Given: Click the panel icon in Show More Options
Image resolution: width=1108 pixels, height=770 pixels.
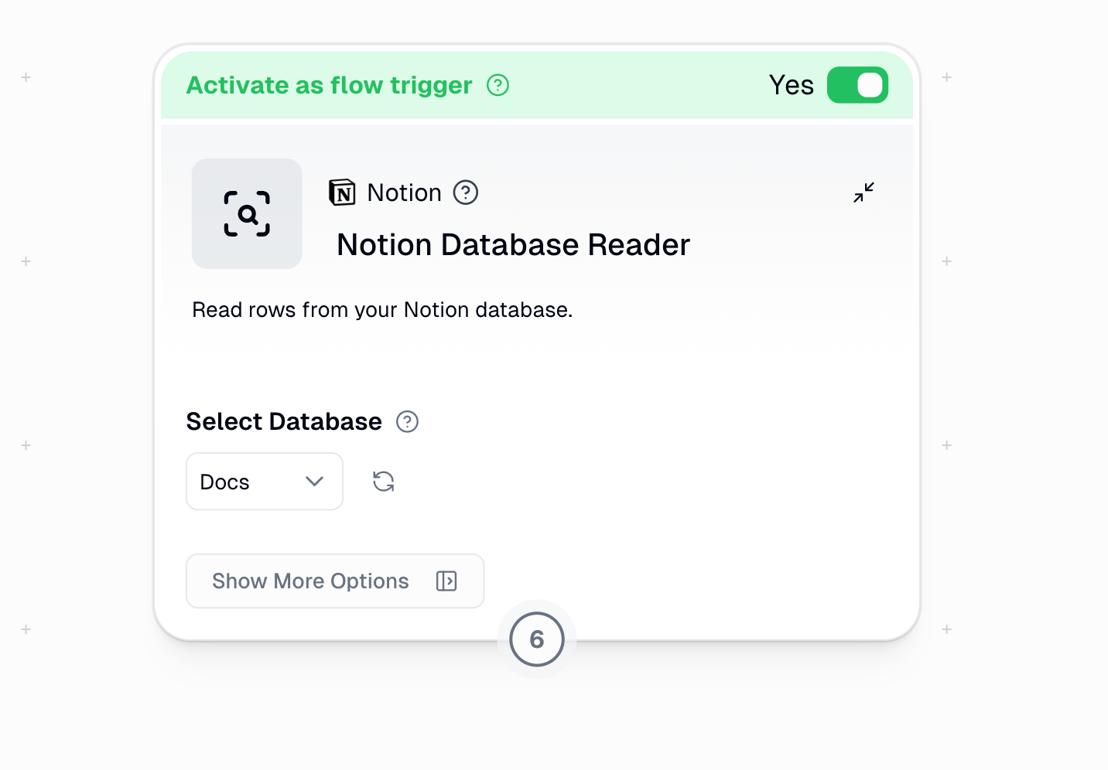Looking at the screenshot, I should coord(446,581).
